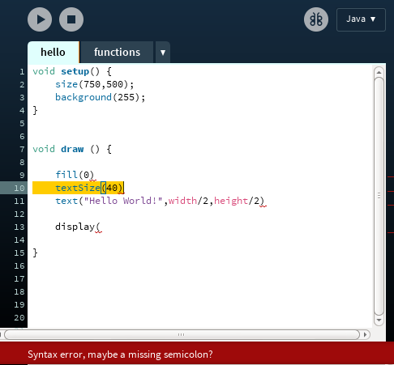394x365 pixels.
Task: Jump to error marker beside line 13
Action: [x=391, y=232]
